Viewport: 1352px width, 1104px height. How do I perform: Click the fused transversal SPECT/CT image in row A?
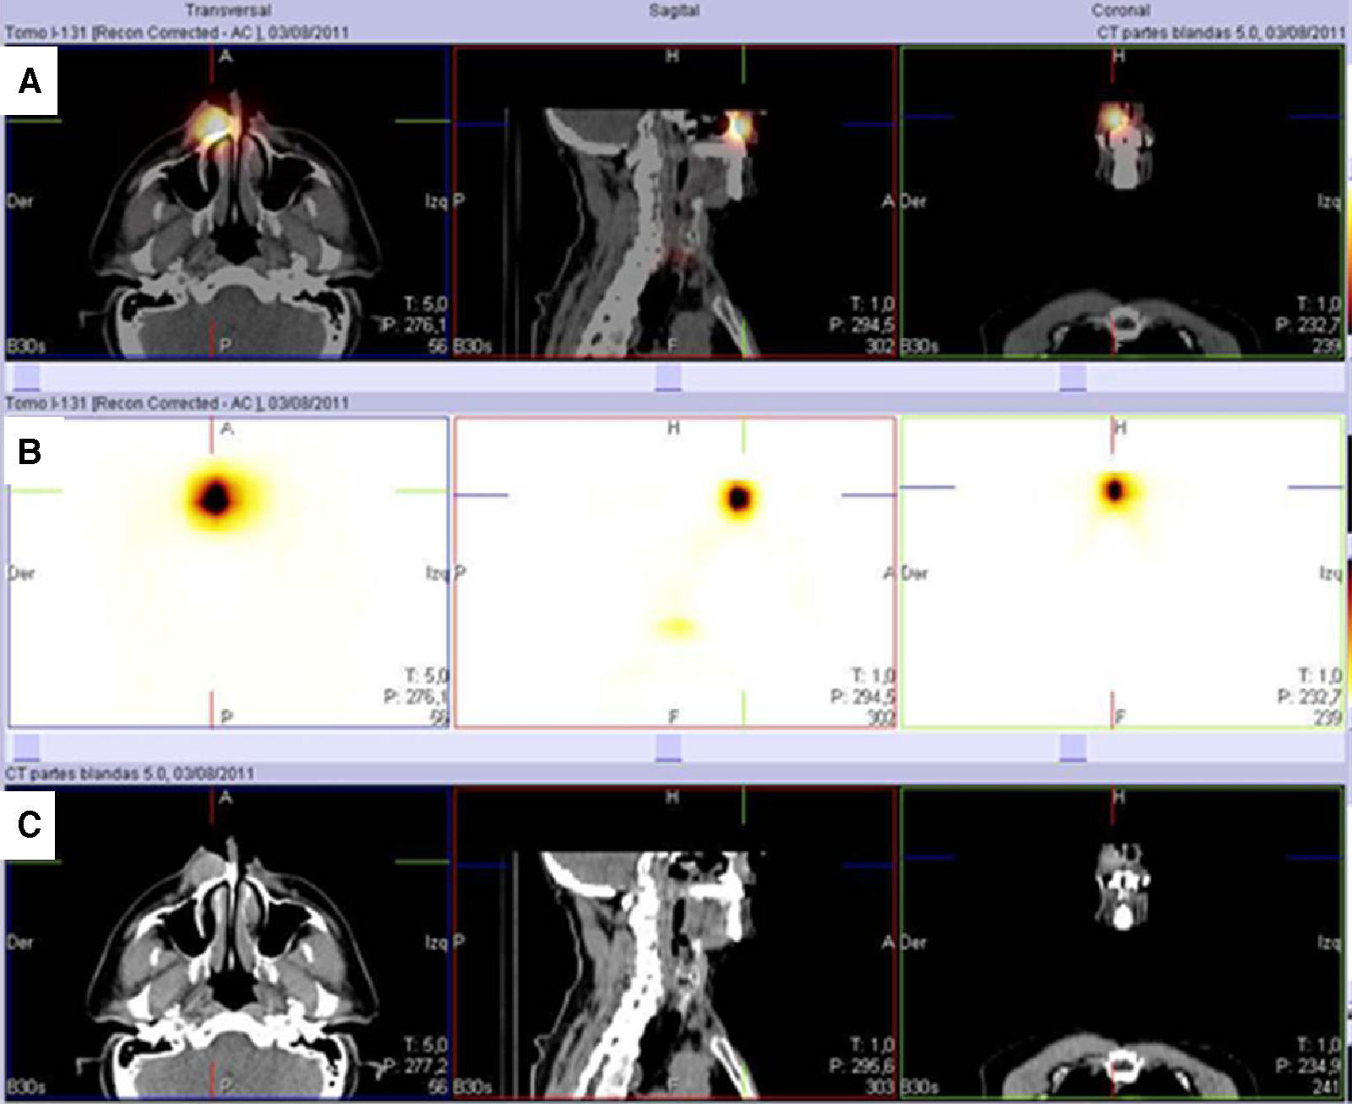tap(226, 203)
